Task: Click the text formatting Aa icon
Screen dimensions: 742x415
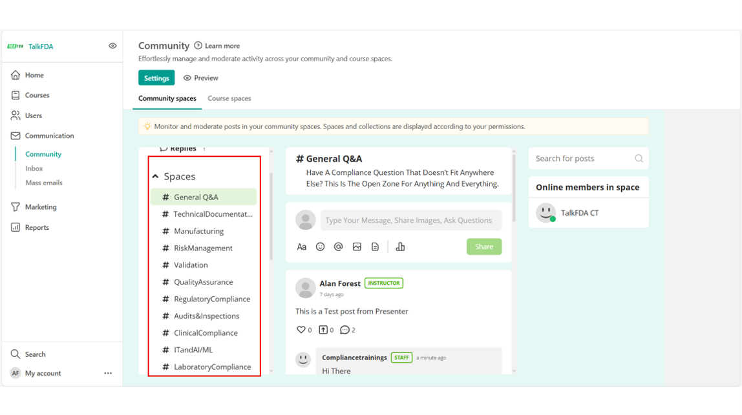Action: tap(302, 247)
